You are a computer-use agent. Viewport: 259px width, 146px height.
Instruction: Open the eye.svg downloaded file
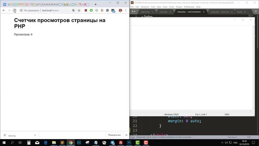(x=12, y=135)
